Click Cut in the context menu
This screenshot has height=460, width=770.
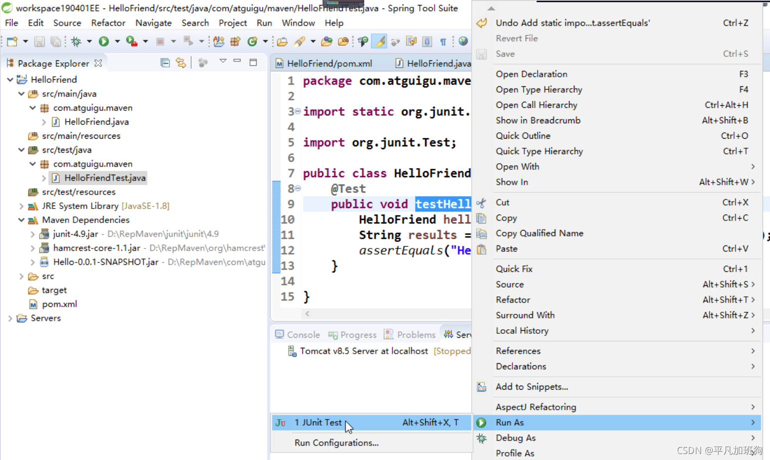pos(617,203)
